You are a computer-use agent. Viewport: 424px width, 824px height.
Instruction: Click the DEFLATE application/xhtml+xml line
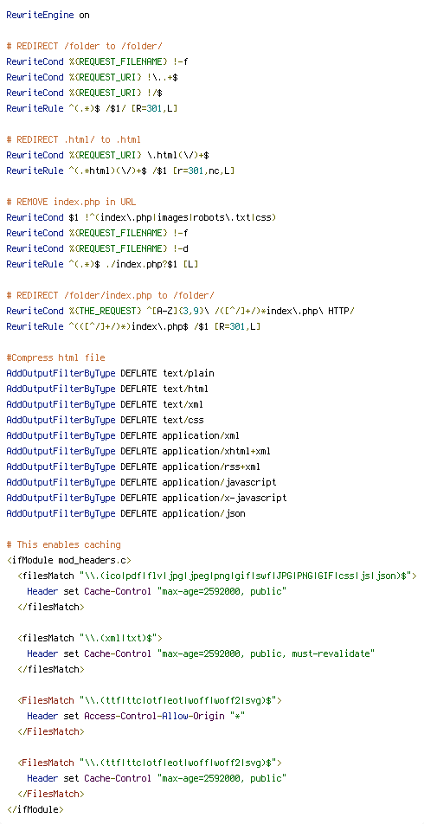point(138,451)
